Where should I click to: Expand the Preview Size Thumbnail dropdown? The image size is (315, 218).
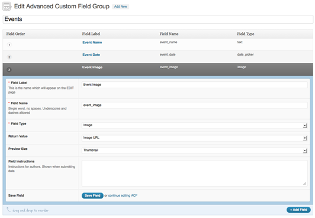tap(194, 150)
